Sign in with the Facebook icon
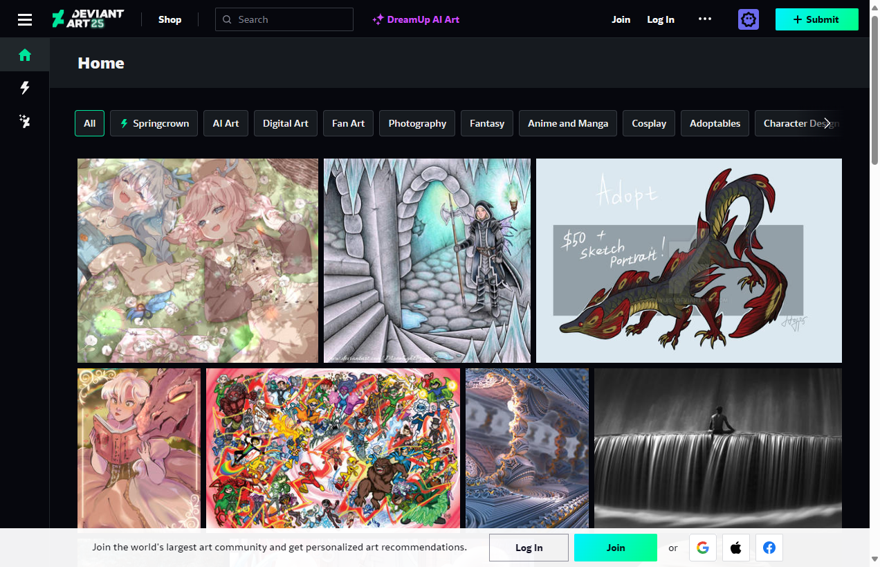This screenshot has height=567, width=880. pos(769,548)
